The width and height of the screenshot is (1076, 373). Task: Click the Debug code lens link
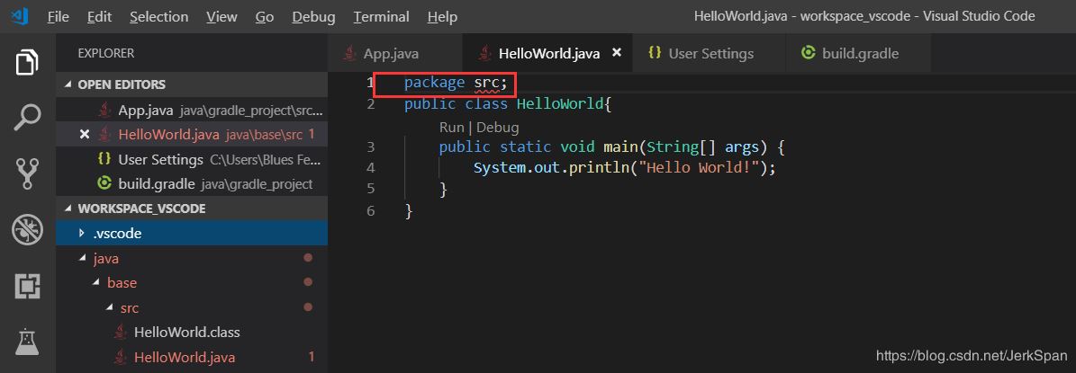(x=498, y=128)
